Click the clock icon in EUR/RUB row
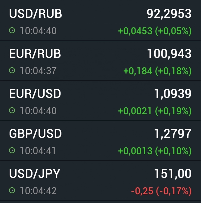 [x=12, y=70]
